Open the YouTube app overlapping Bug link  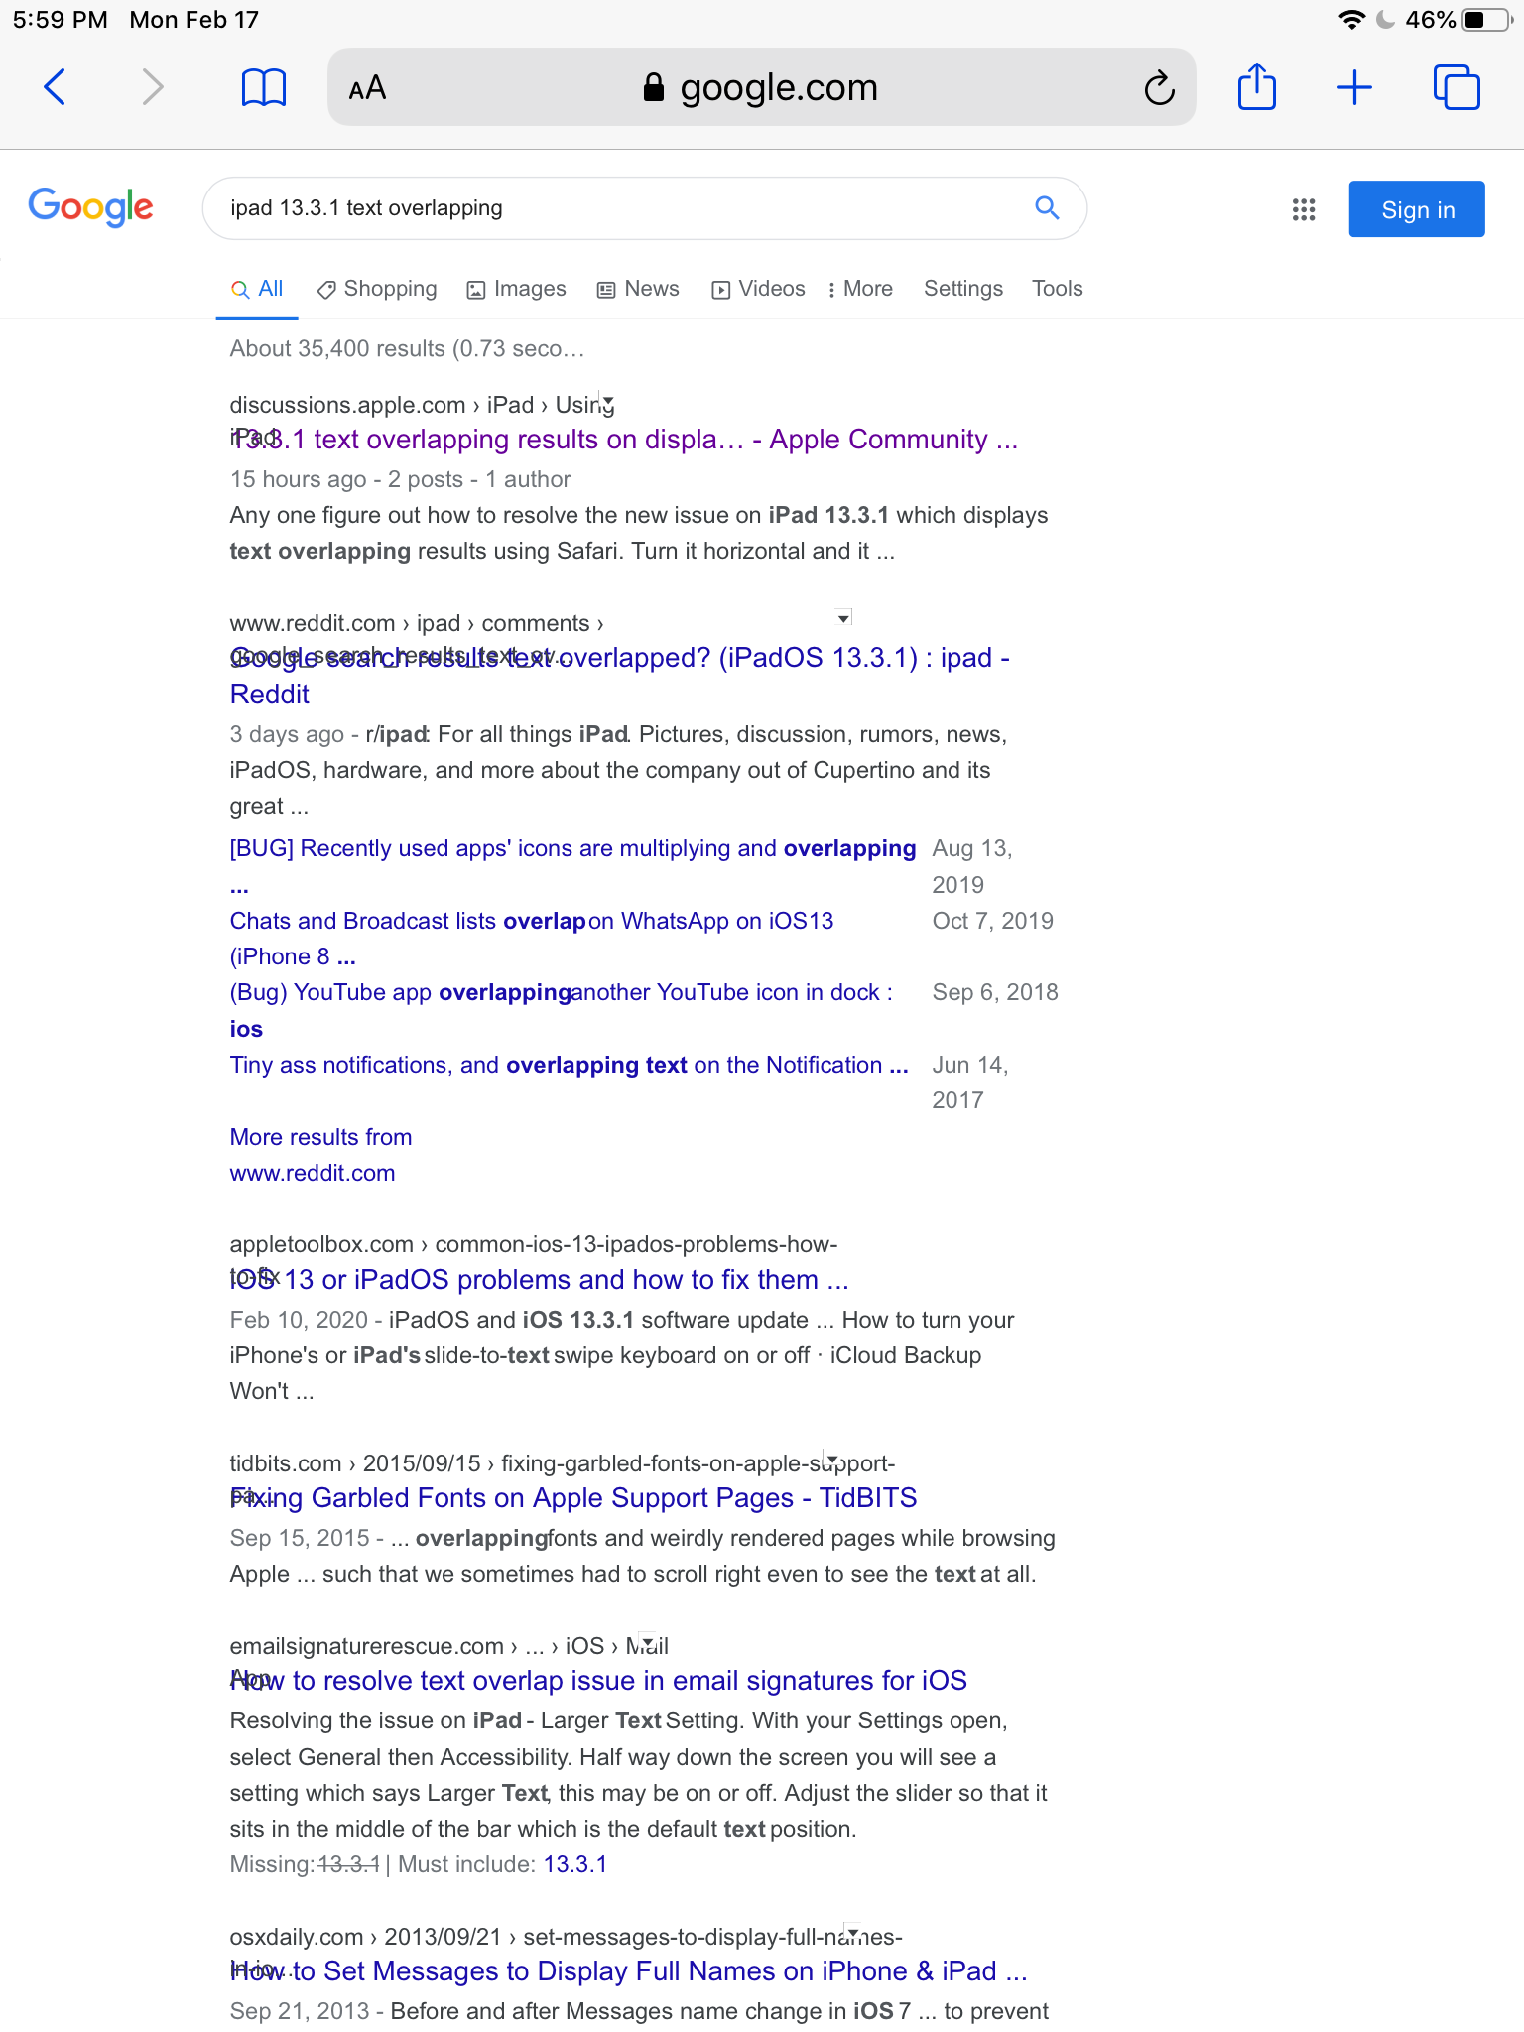(562, 1010)
